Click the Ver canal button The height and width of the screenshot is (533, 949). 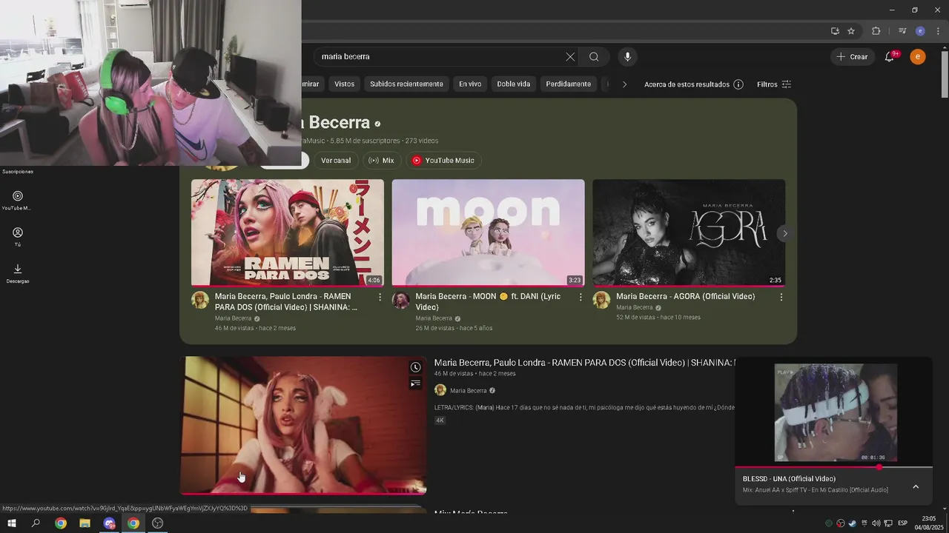(336, 161)
